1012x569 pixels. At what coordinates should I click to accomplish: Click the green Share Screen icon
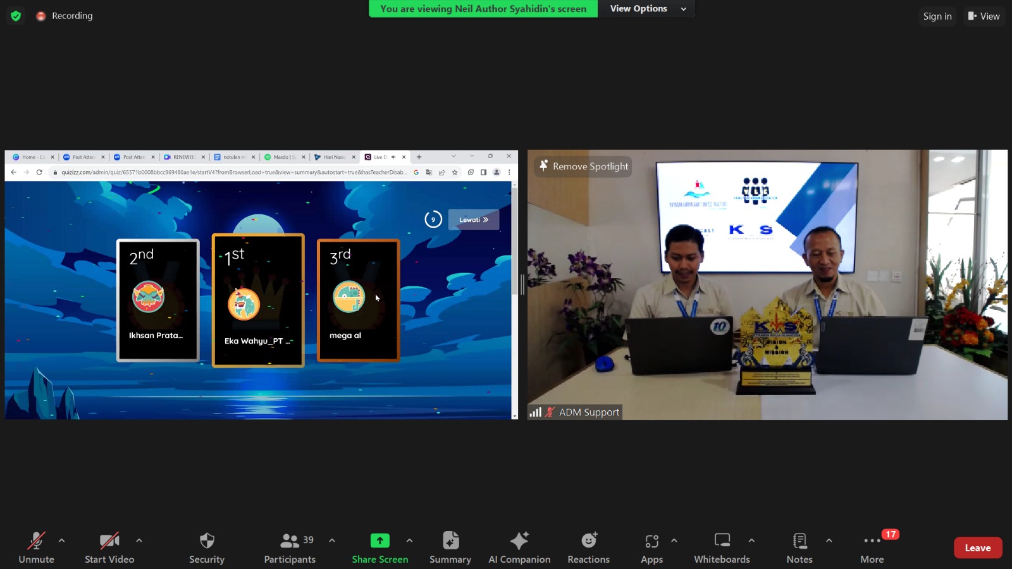point(379,541)
